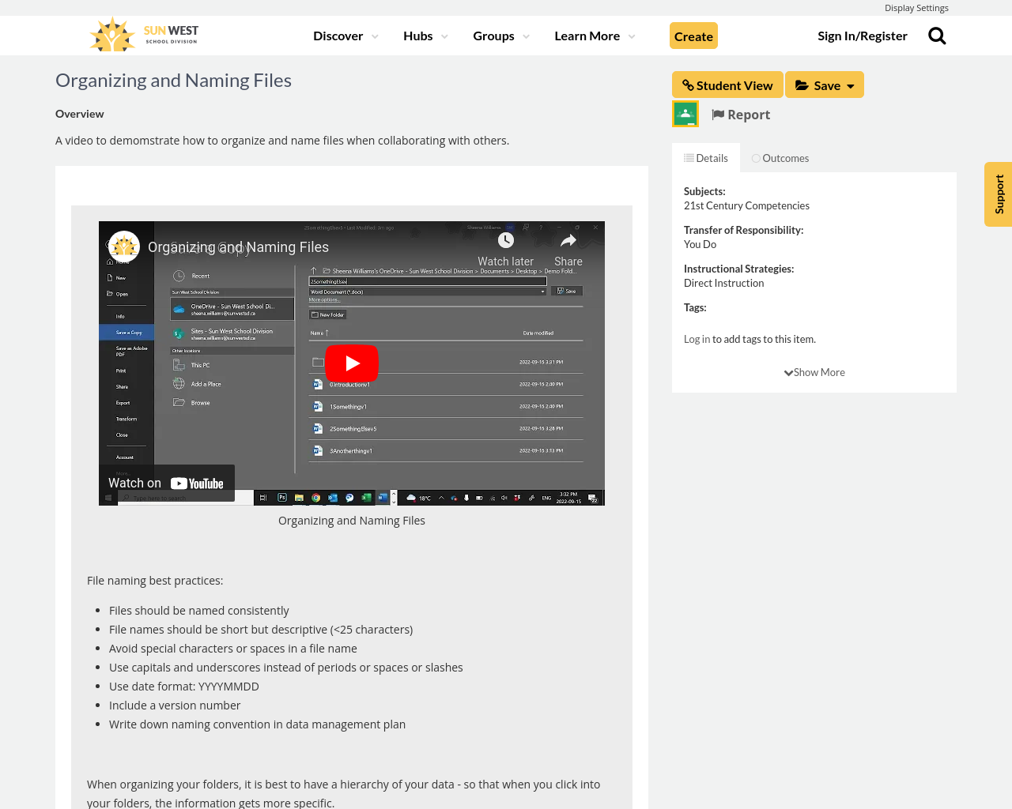1012x809 pixels.
Task: Click the Log in link
Action: (x=697, y=339)
